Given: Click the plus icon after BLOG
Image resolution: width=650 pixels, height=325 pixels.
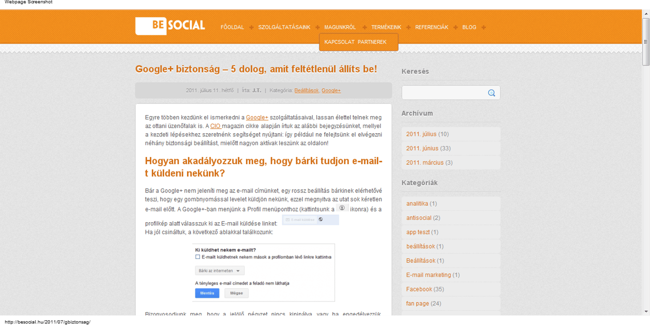Looking at the screenshot, I should tap(484, 27).
